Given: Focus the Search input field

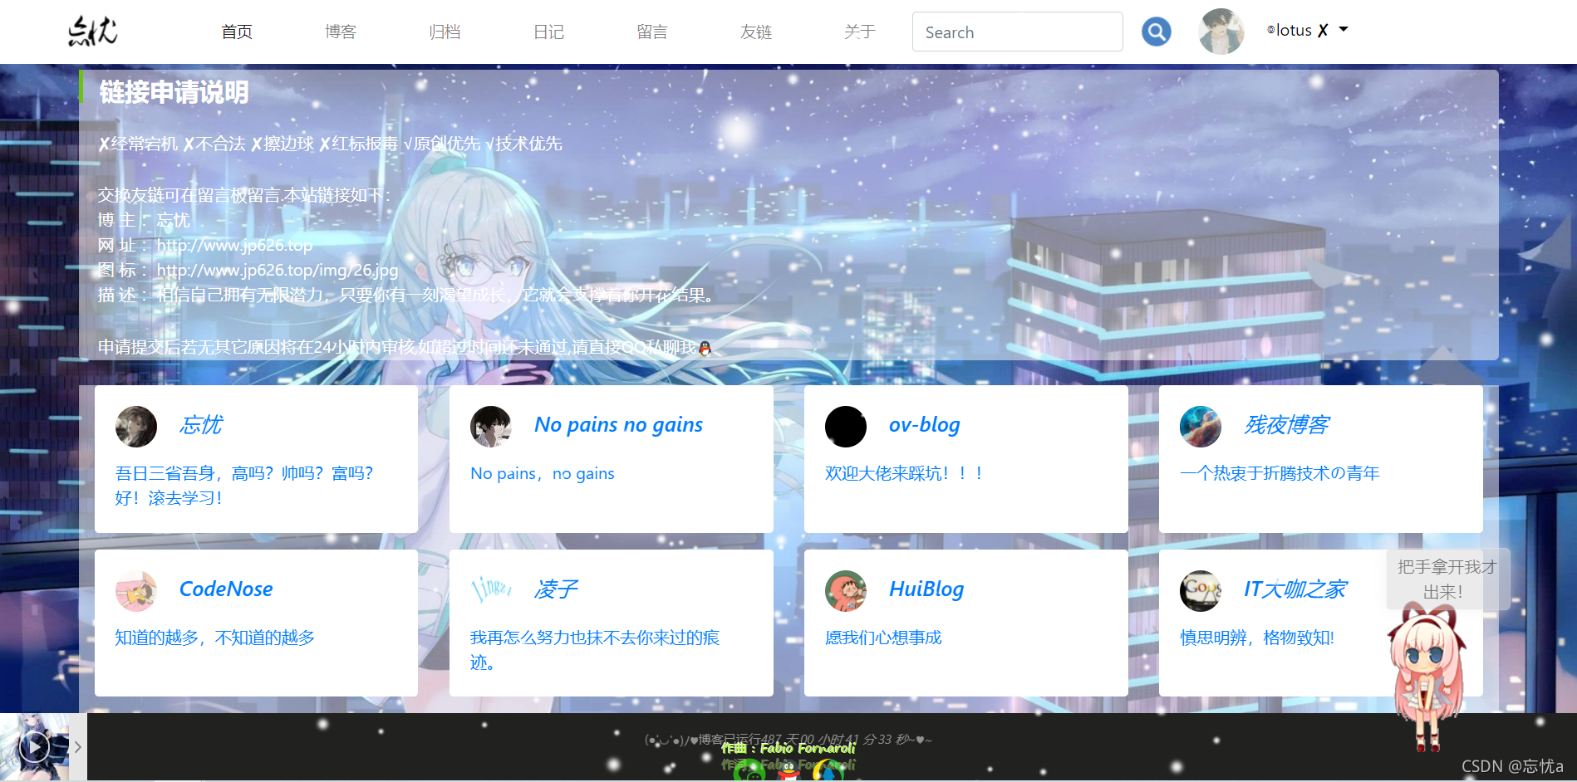Looking at the screenshot, I should 1017,32.
